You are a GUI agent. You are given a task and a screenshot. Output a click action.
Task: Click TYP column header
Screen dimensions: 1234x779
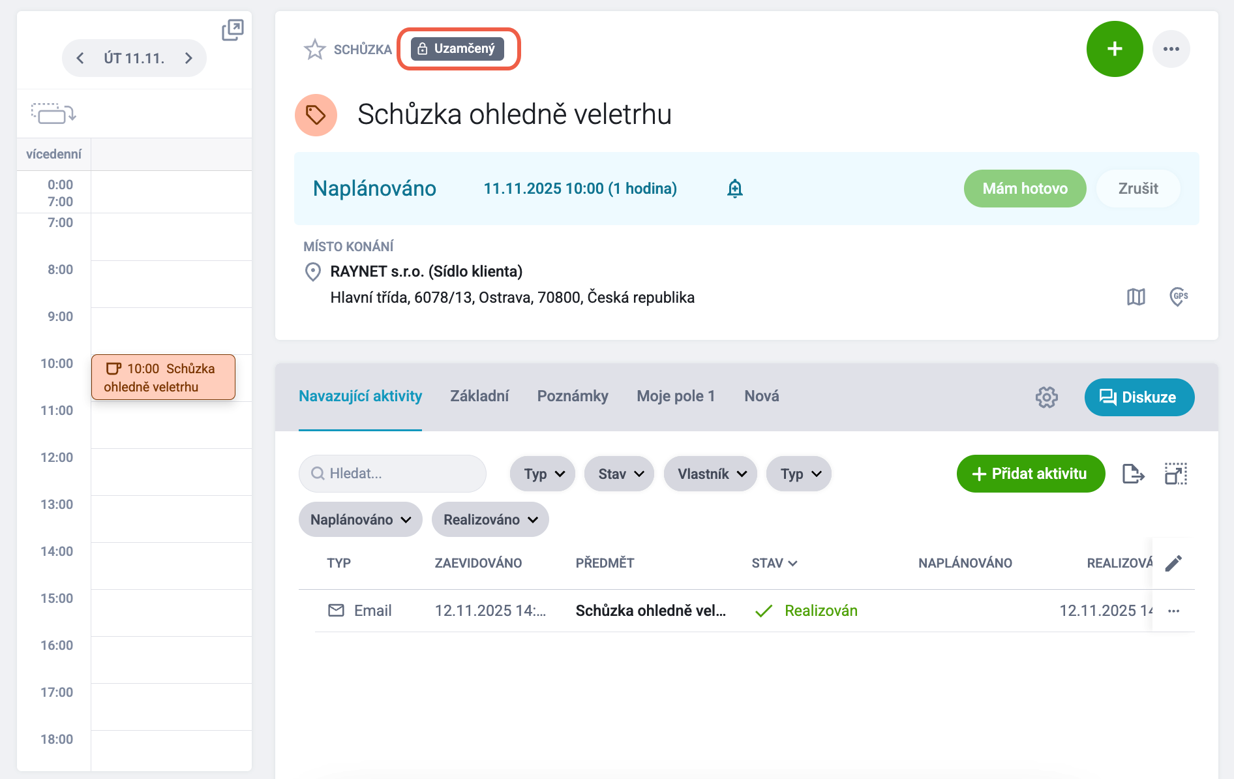pos(339,563)
